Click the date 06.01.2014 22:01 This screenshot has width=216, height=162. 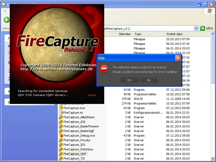click(x=178, y=113)
